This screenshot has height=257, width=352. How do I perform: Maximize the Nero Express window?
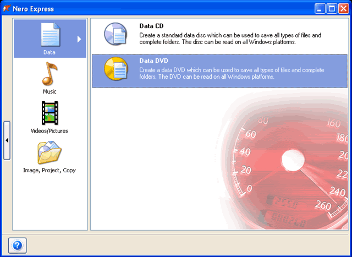pyautogui.click(x=332, y=8)
